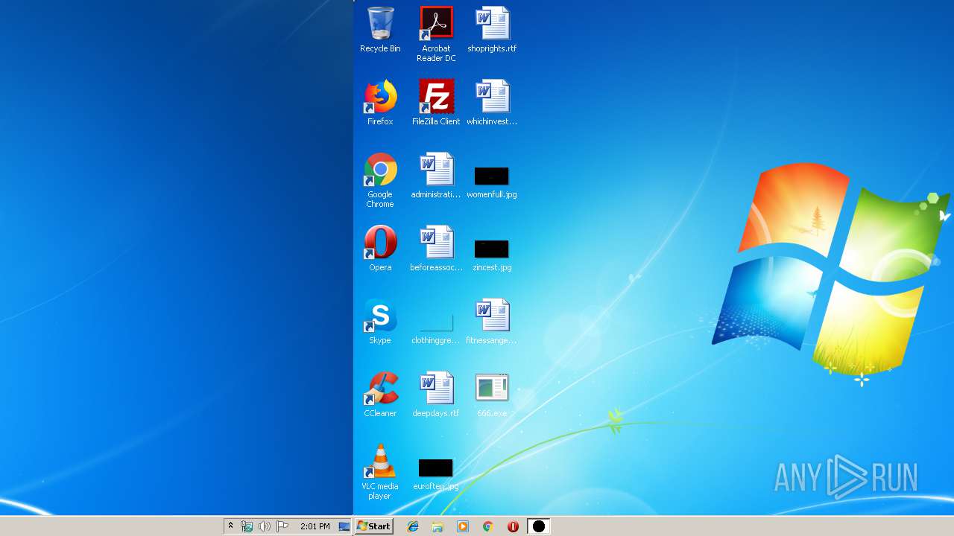Select the VLC media player shortcut
Viewport: 954px width, 536px height.
pyautogui.click(x=380, y=472)
